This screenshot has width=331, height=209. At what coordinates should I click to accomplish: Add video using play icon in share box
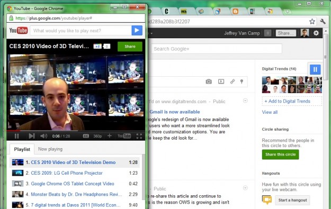coord(221,81)
